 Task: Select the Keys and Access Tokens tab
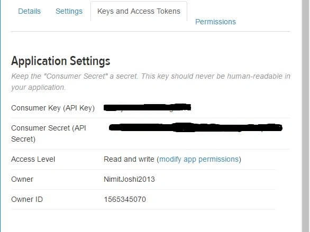pos(139,11)
